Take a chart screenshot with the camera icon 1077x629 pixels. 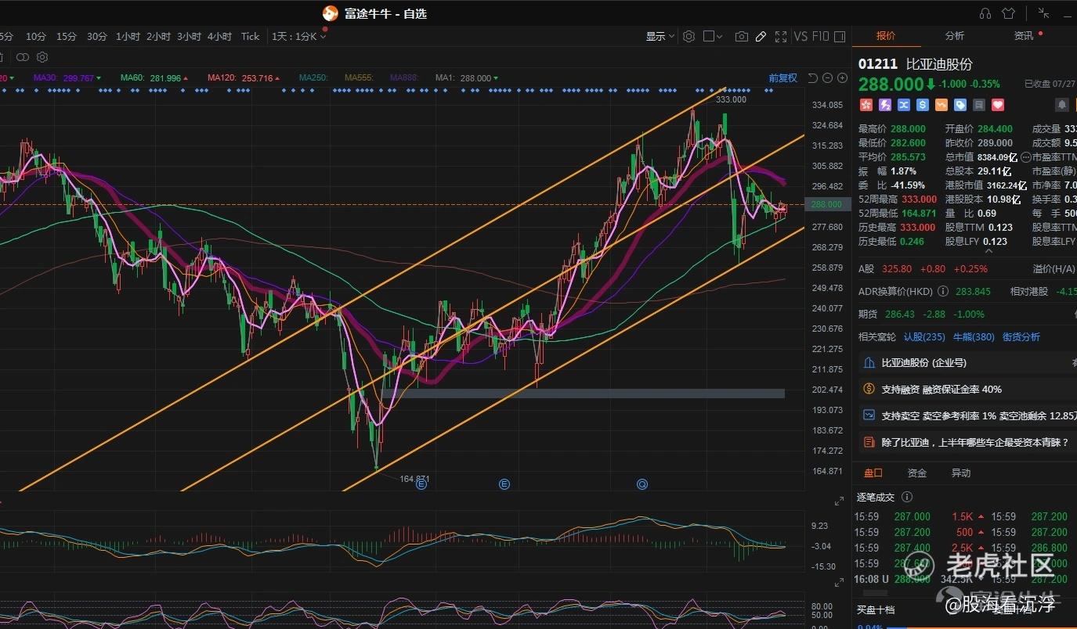(741, 36)
